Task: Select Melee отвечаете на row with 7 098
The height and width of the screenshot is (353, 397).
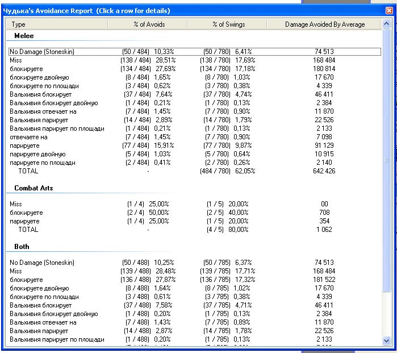Action: [194, 137]
